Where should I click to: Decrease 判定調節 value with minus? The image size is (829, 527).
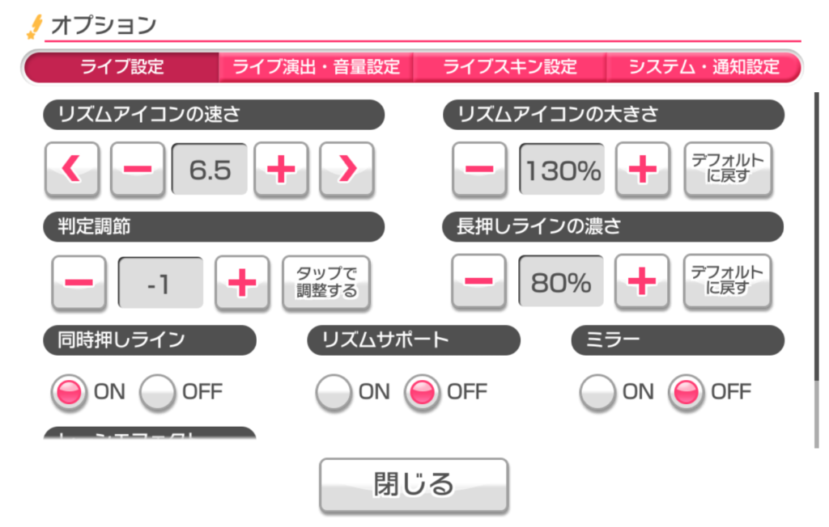79,282
